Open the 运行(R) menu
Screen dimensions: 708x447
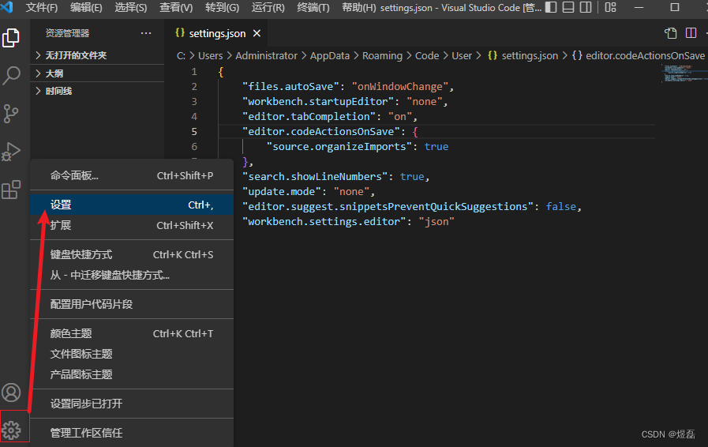click(268, 8)
